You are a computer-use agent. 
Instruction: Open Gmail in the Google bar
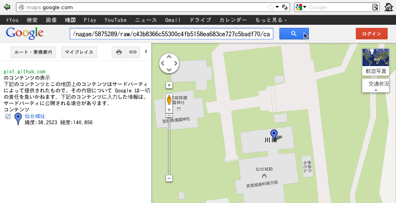(x=173, y=20)
